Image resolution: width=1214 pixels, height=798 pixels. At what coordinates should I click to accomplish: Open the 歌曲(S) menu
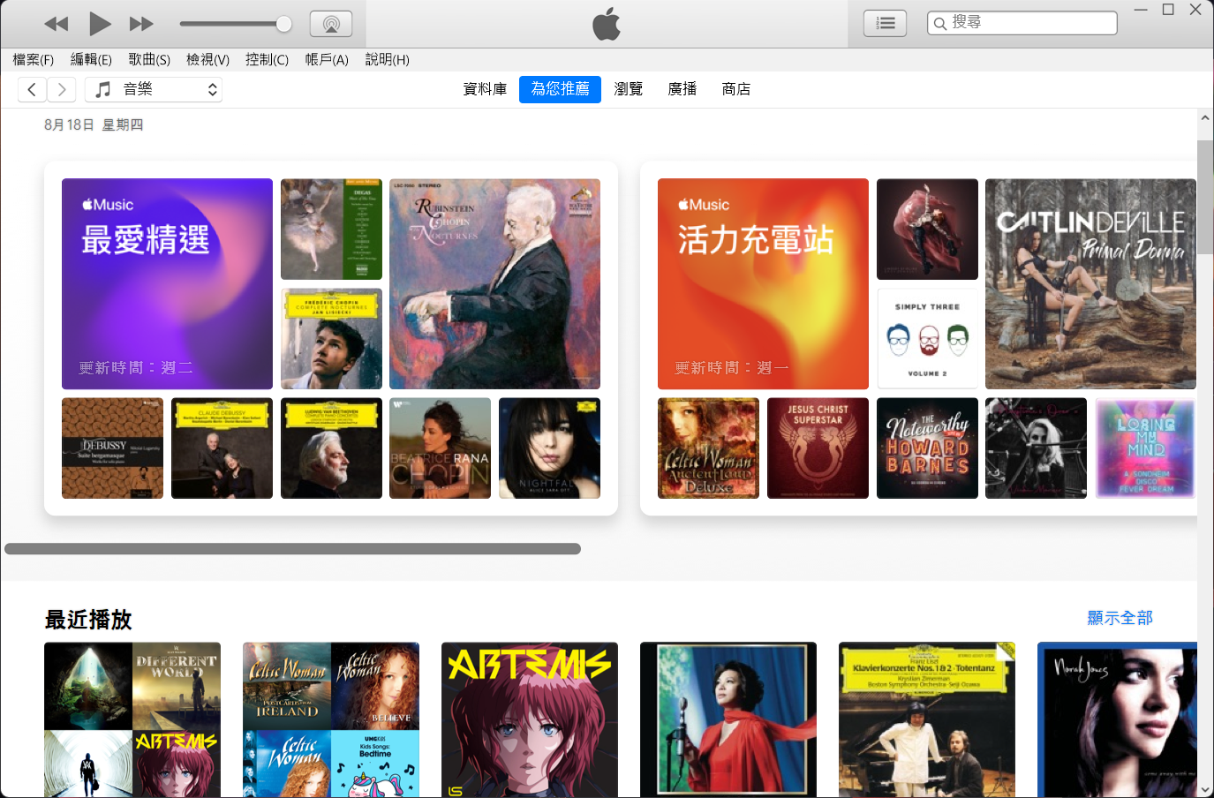click(149, 59)
